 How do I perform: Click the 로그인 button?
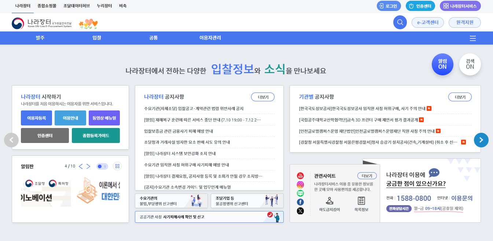point(389,6)
